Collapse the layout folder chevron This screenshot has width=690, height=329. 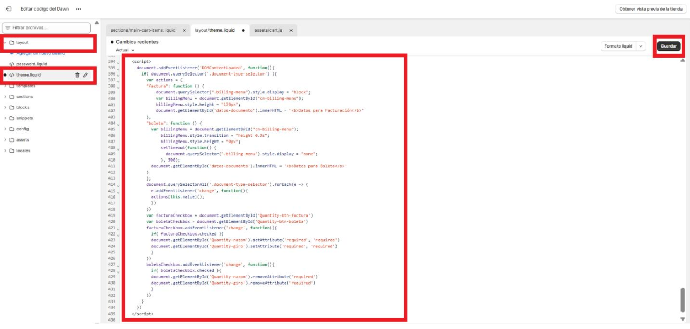coord(5,43)
